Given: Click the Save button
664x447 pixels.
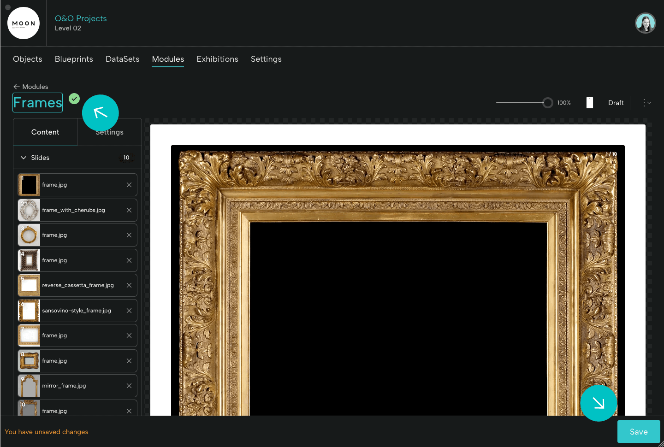Looking at the screenshot, I should (639, 431).
